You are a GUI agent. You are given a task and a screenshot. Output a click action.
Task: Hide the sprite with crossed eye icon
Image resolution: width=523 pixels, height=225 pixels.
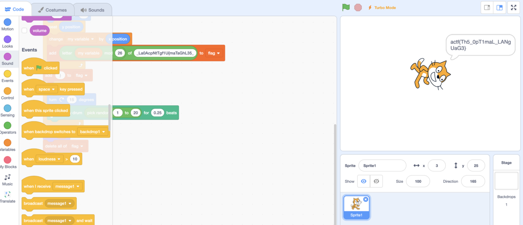click(x=376, y=181)
